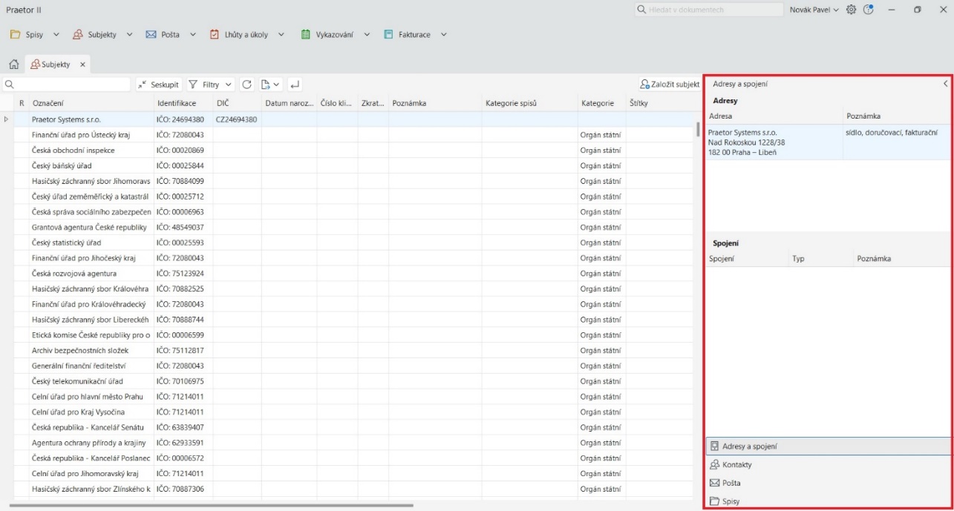Open the Kontakty panel section
The width and height of the screenshot is (954, 511).
click(x=736, y=464)
